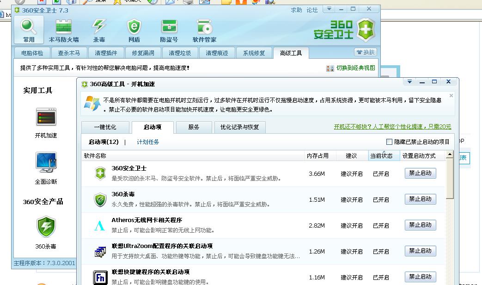
Task: Click the Windows flag icon in the info banner
Action: click(x=92, y=103)
